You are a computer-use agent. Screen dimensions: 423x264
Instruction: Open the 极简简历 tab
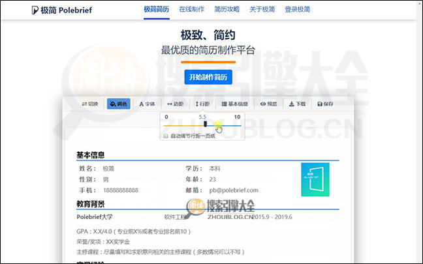[157, 9]
